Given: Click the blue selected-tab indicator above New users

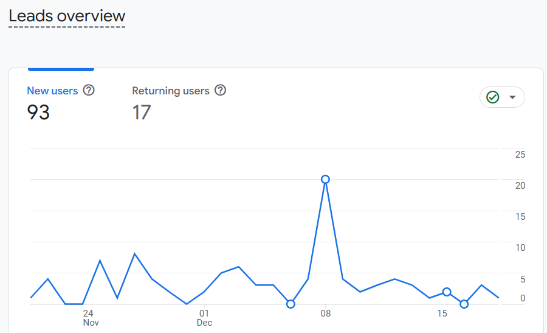Looking at the screenshot, I should [x=61, y=69].
